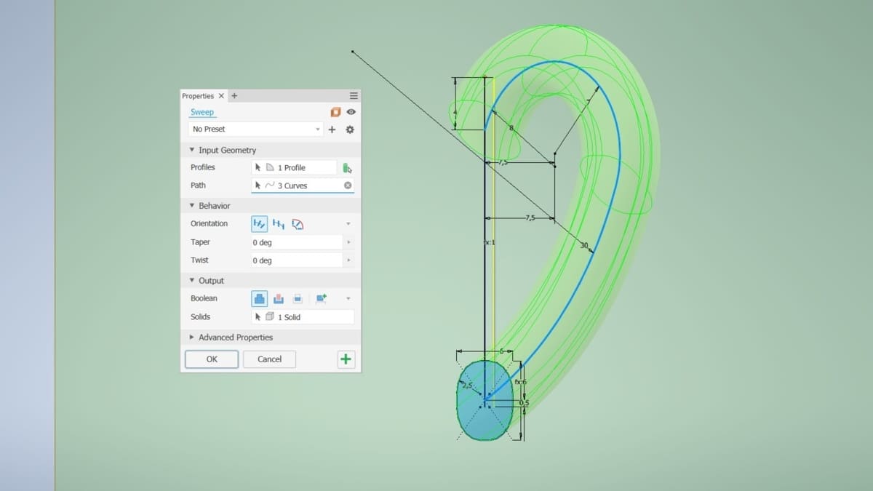
Task: Click the Cancel button
Action: (269, 359)
